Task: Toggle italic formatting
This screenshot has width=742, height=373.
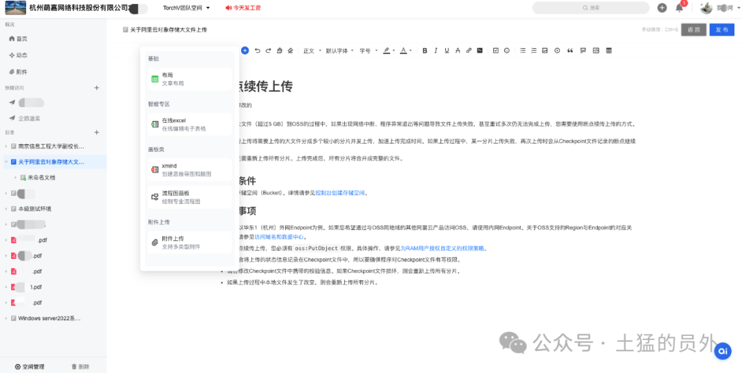Action: click(436, 51)
